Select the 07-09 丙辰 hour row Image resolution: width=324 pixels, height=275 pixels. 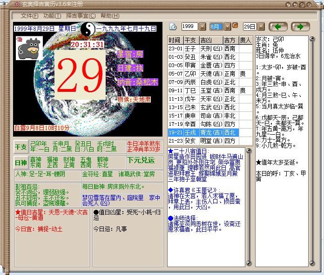coord(210,82)
